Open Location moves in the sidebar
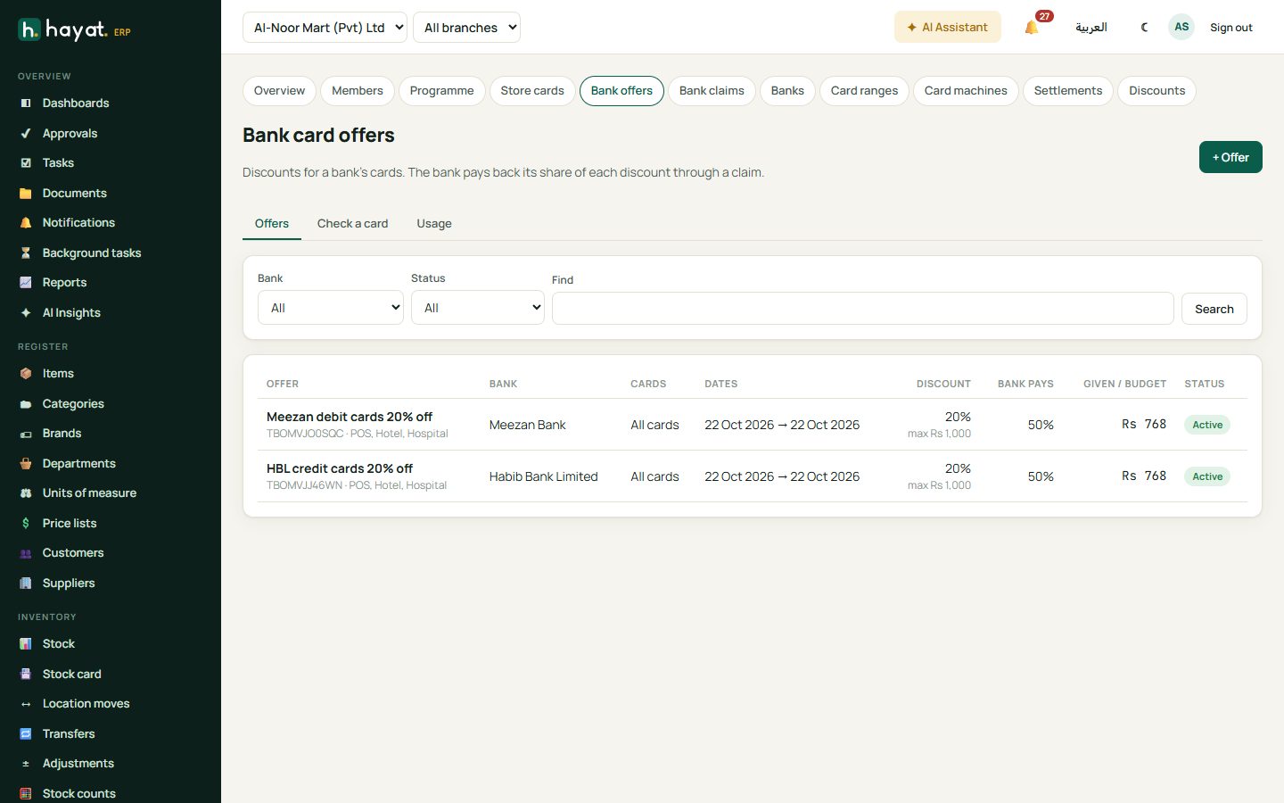The height and width of the screenshot is (803, 1284). coord(86,704)
